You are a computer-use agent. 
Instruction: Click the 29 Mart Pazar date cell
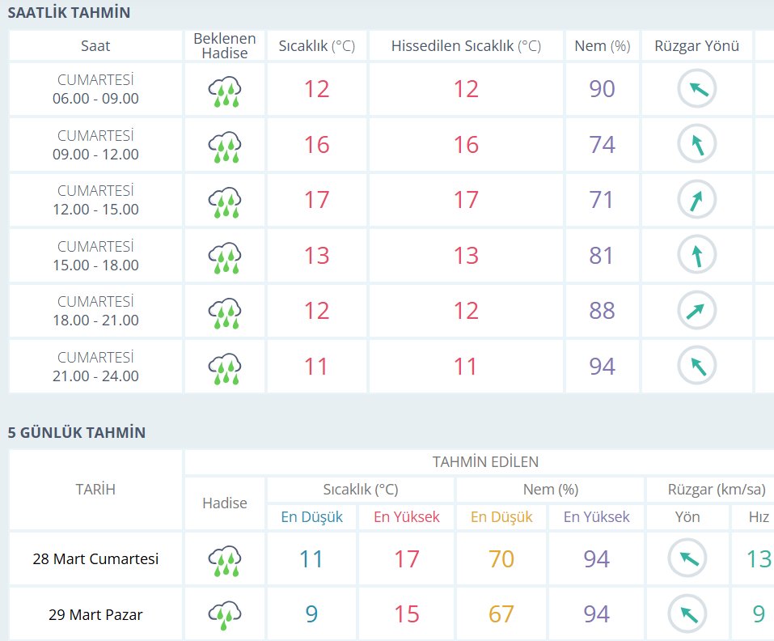point(95,614)
